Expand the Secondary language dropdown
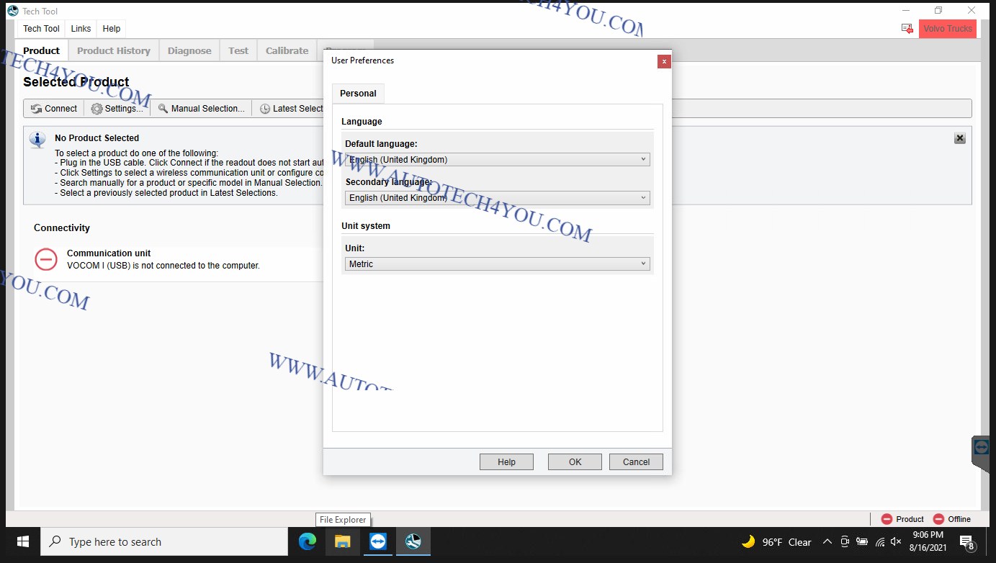This screenshot has width=996, height=563. pyautogui.click(x=498, y=198)
